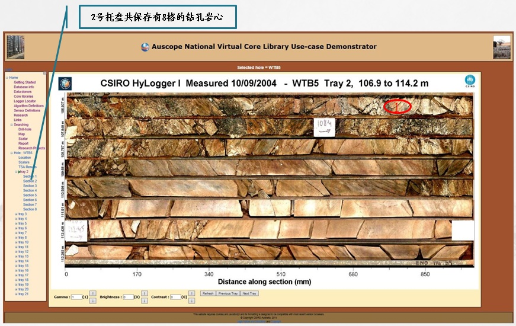Increase Contrast with the up arrow

pyautogui.click(x=191, y=293)
